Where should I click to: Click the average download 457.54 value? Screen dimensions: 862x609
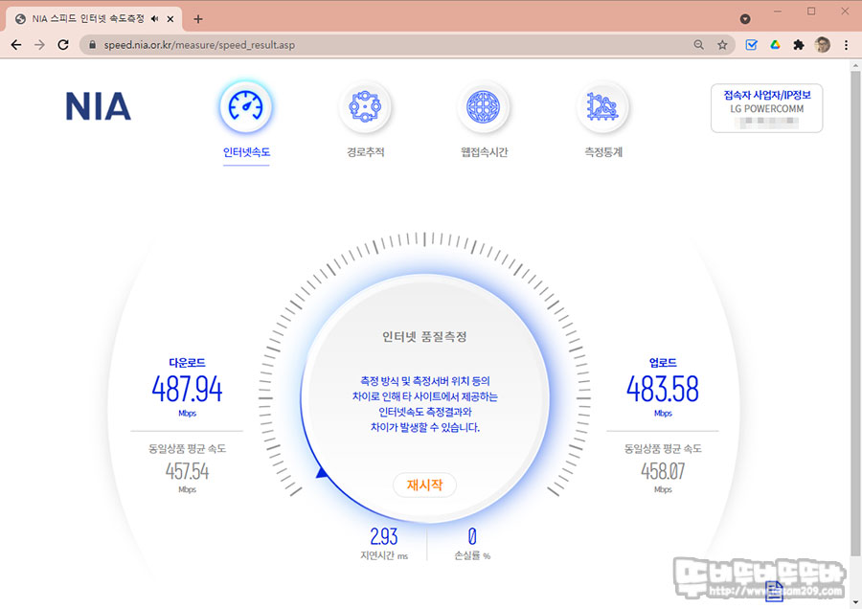coord(187,471)
